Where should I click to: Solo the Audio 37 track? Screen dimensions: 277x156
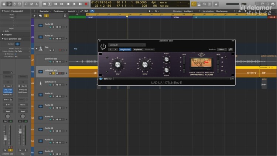tap(53, 38)
